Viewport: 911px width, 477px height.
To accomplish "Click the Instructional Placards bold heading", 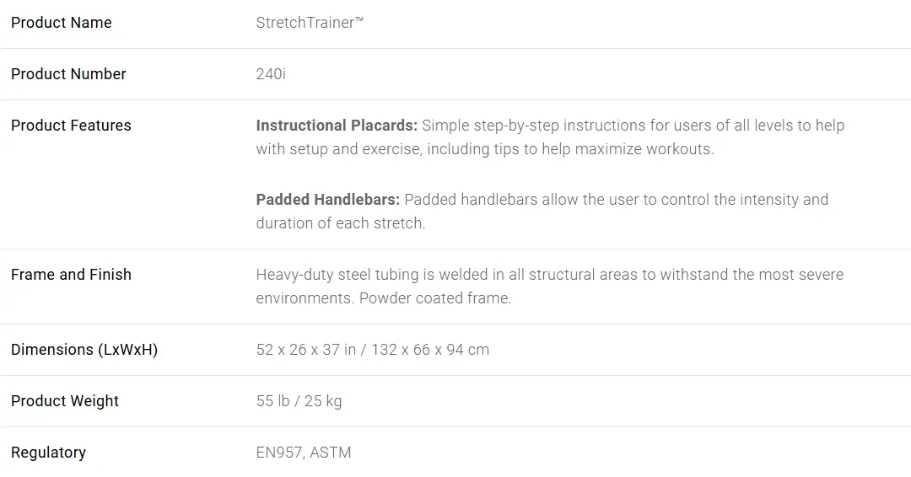I will click(337, 126).
